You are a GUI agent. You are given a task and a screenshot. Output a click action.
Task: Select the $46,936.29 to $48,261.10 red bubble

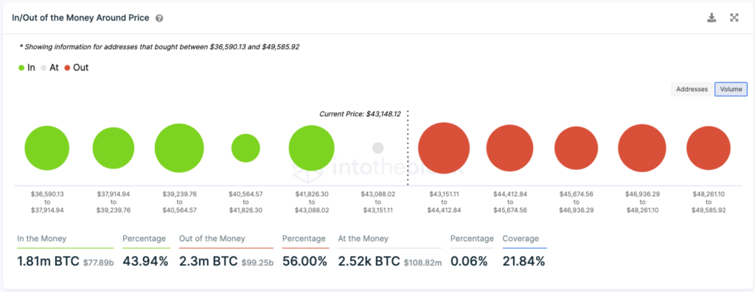click(642, 148)
